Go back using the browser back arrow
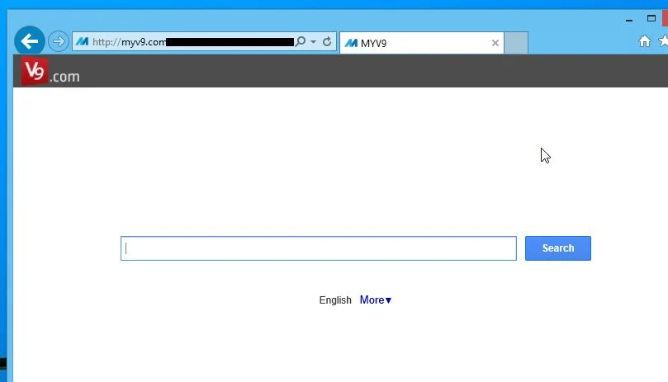This screenshot has width=668, height=382. [30, 41]
